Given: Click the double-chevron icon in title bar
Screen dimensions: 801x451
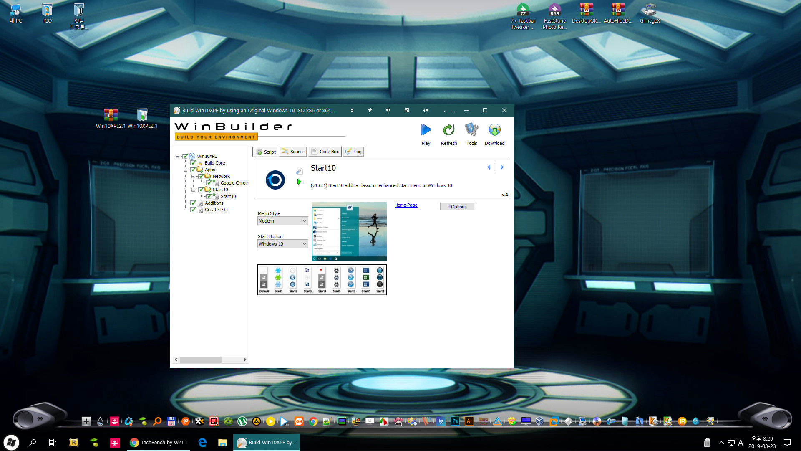Looking at the screenshot, I should pos(352,110).
